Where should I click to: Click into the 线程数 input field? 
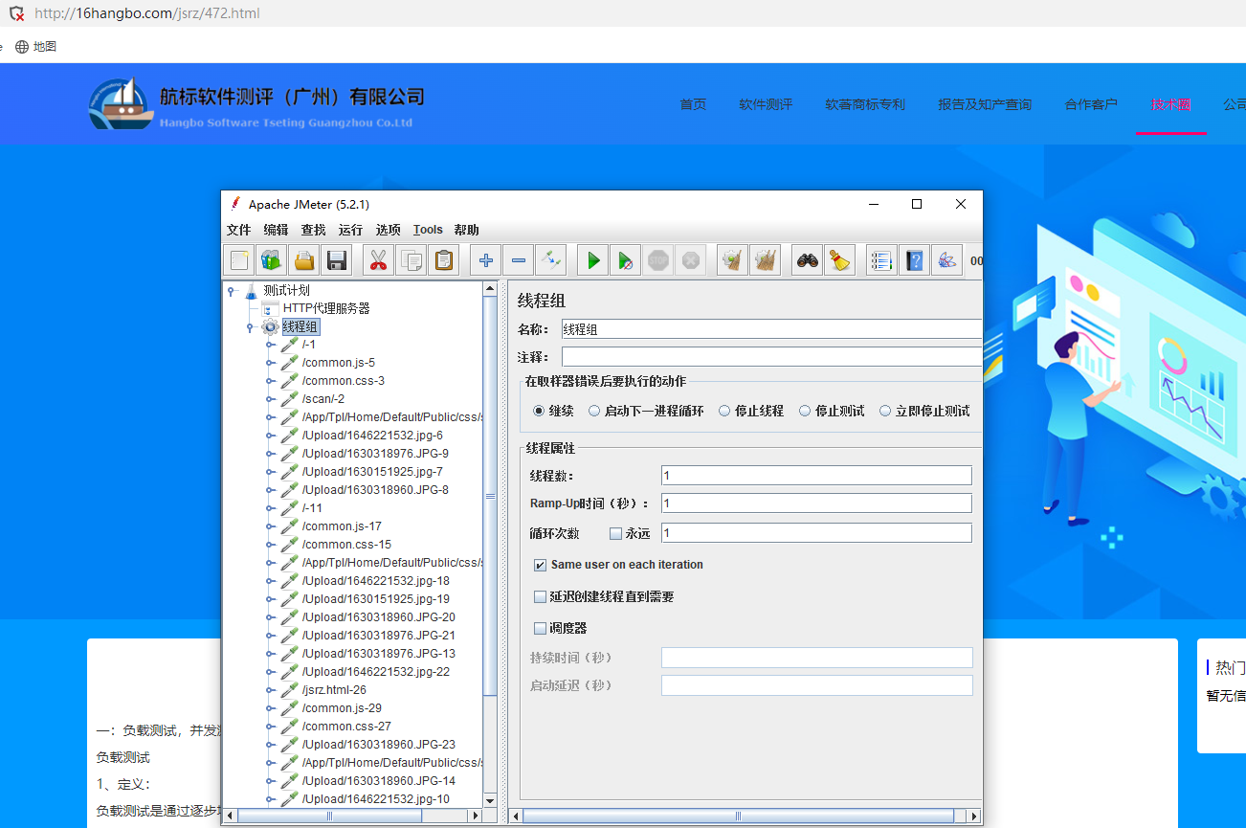coord(816,476)
